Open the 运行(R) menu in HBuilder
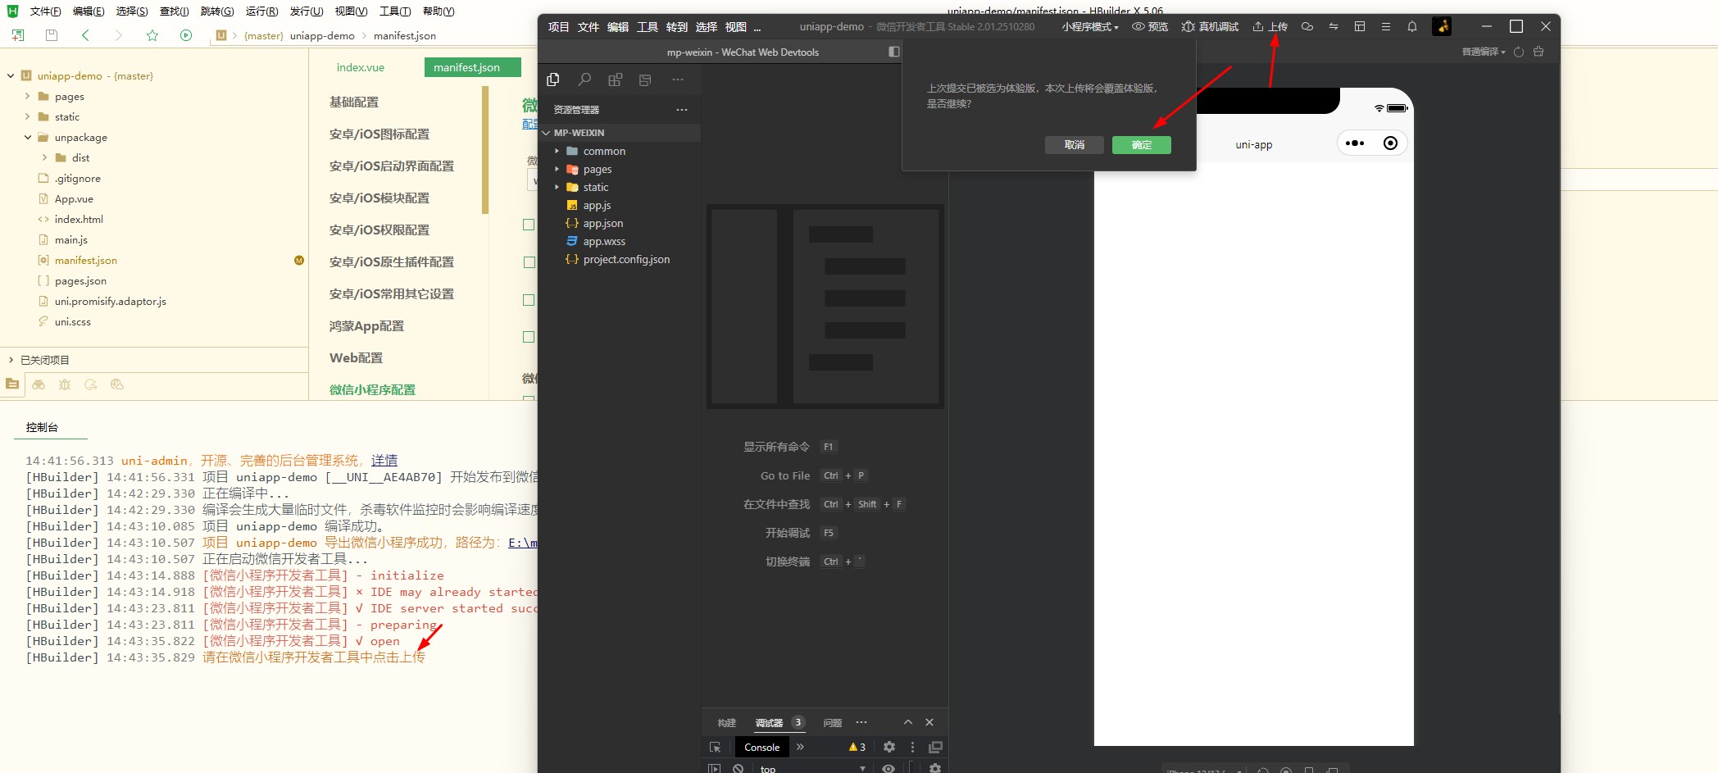Screen dimensions: 1718x773 tap(261, 11)
